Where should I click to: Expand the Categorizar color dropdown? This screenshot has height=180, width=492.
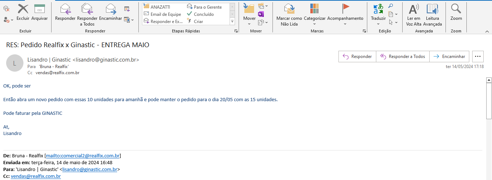314,24
